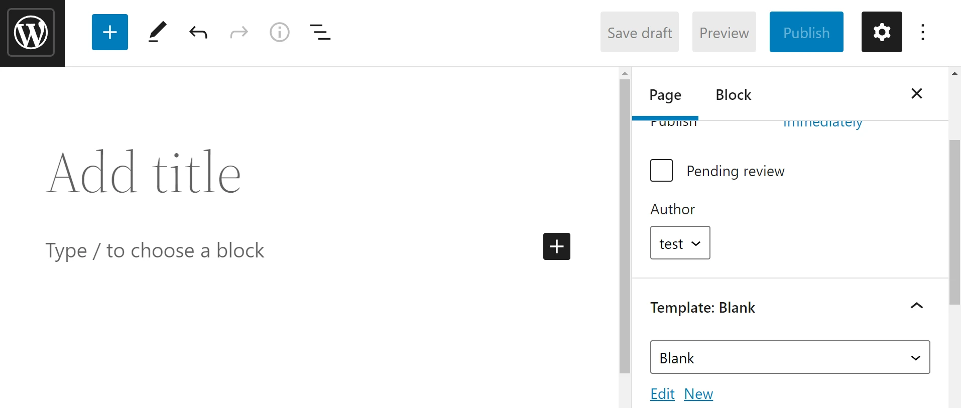
Task: Open the Blank template dropdown
Action: [x=790, y=357]
